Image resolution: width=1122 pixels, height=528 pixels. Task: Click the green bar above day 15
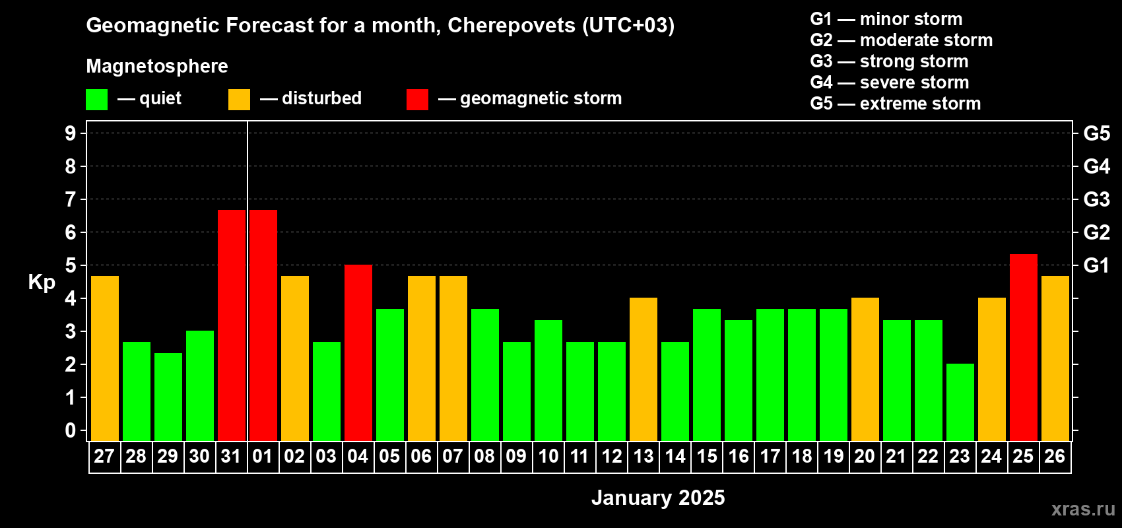coord(707,375)
